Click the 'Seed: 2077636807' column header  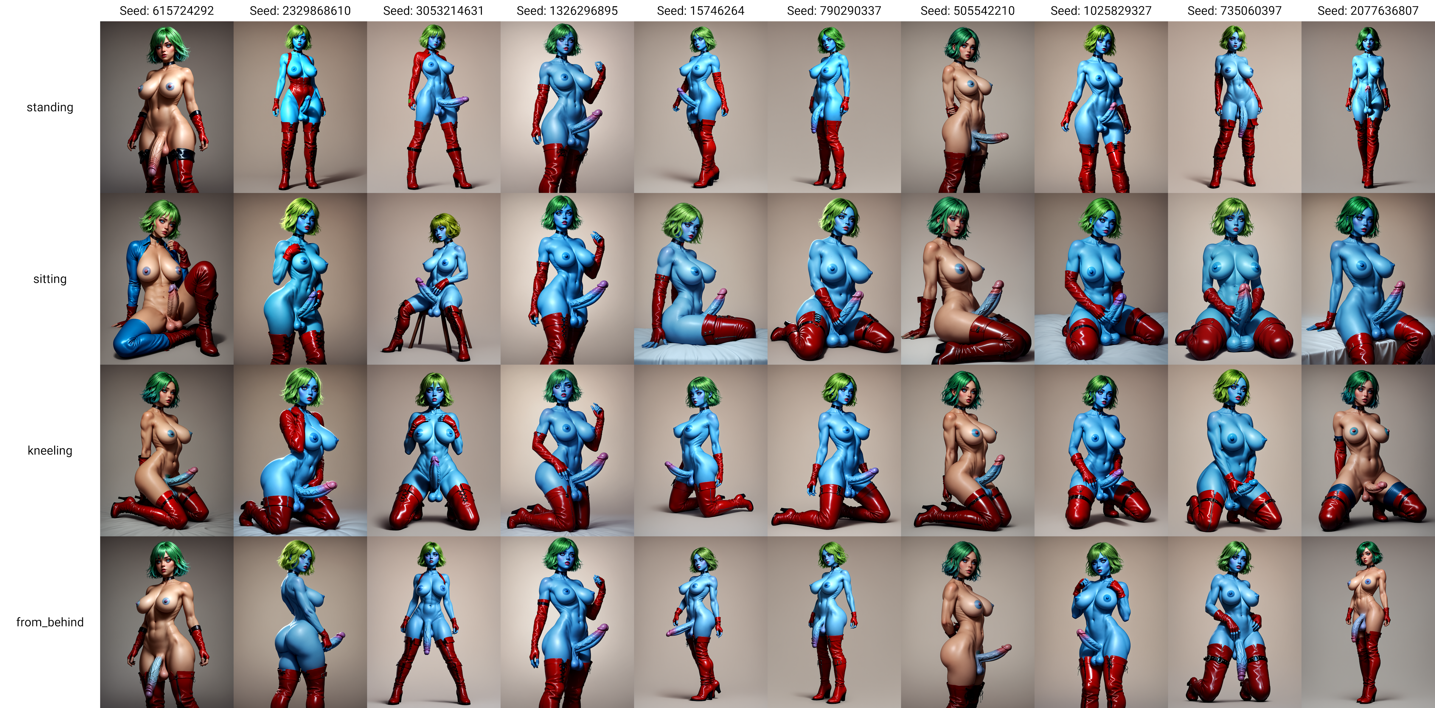(x=1368, y=11)
